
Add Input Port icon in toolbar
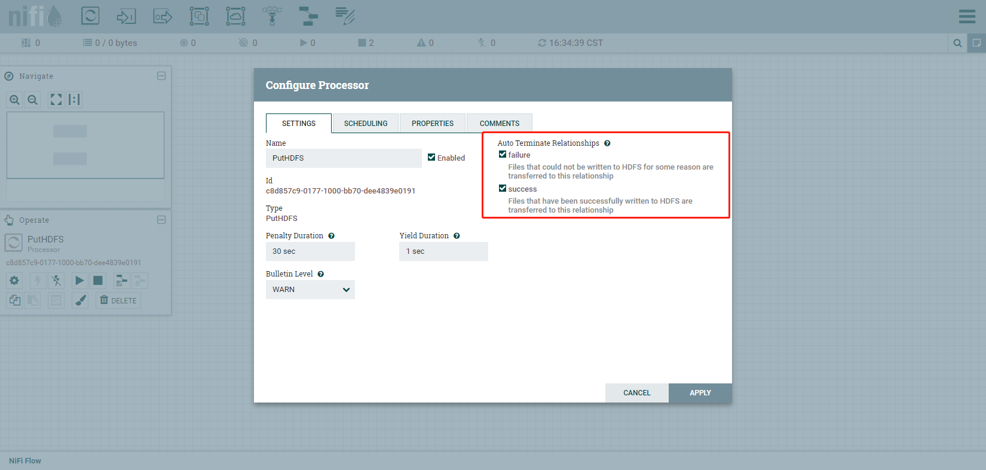(126, 16)
